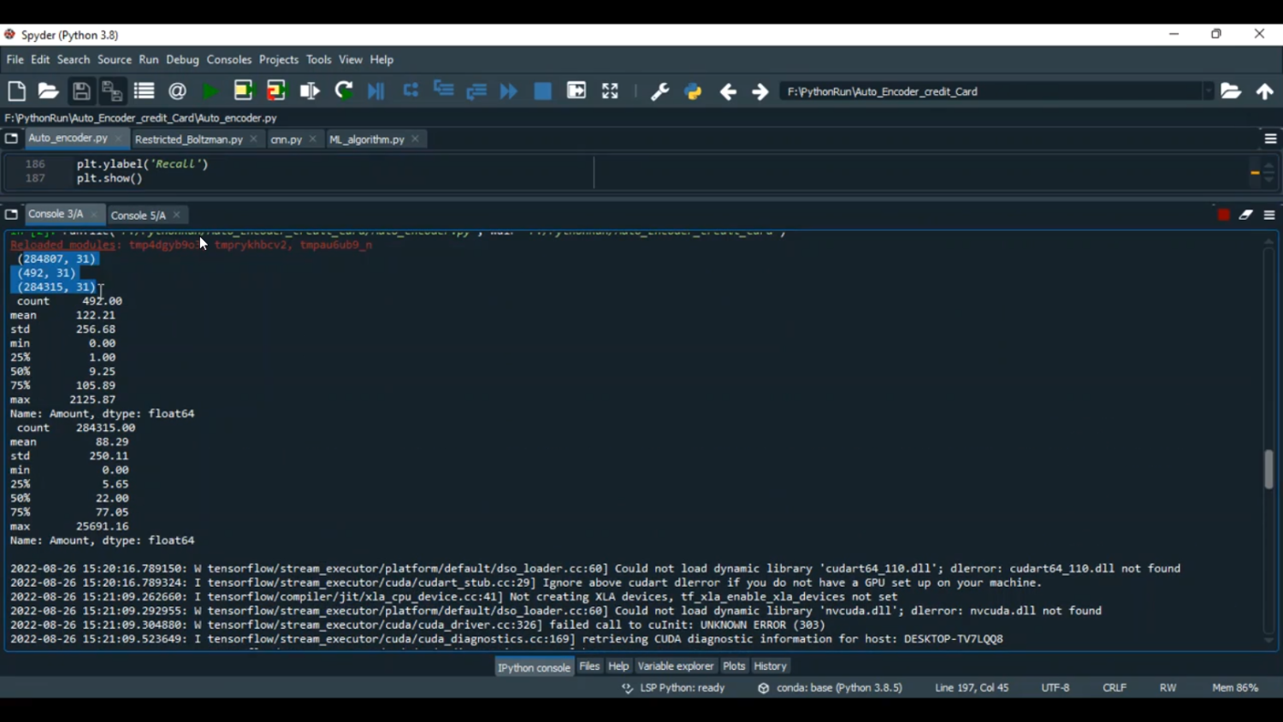Open the editor pane options hamburger menu
This screenshot has height=722, width=1283.
pyautogui.click(x=1270, y=139)
